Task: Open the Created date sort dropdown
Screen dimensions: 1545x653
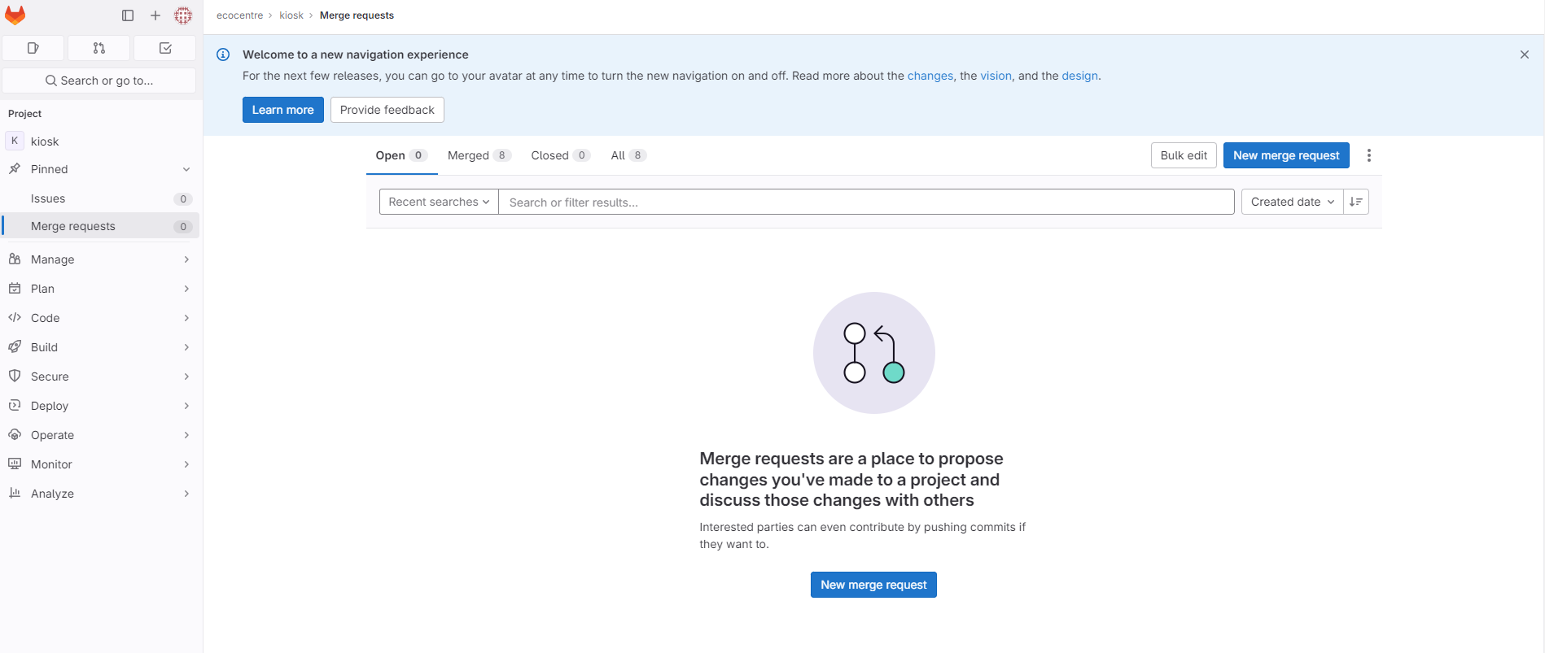Action: [x=1293, y=202]
